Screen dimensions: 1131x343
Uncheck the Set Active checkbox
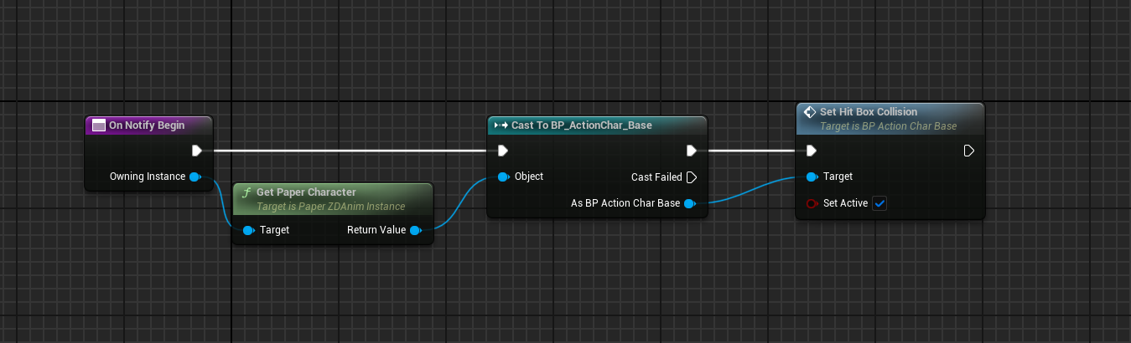tap(879, 203)
